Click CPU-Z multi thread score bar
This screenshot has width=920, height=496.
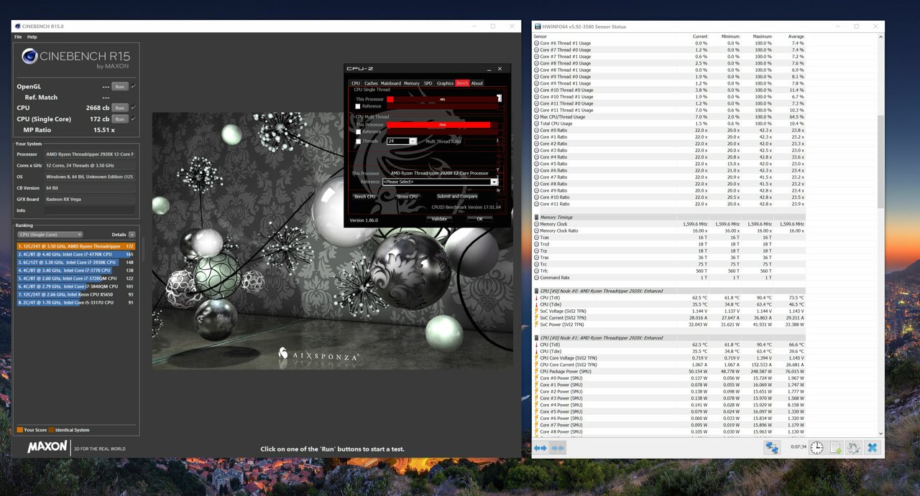(x=442, y=125)
